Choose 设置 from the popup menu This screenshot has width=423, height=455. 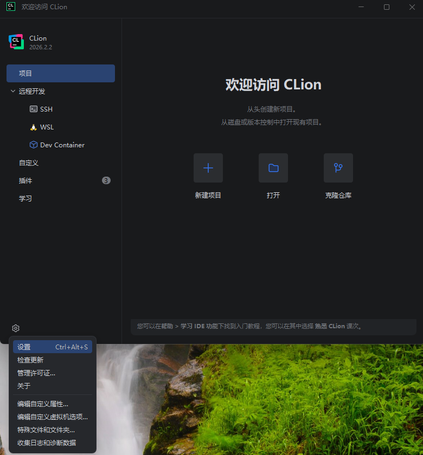(x=53, y=347)
